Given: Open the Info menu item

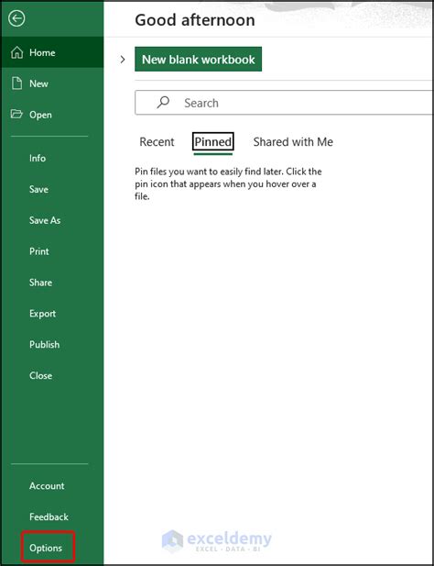Looking at the screenshot, I should coord(38,158).
